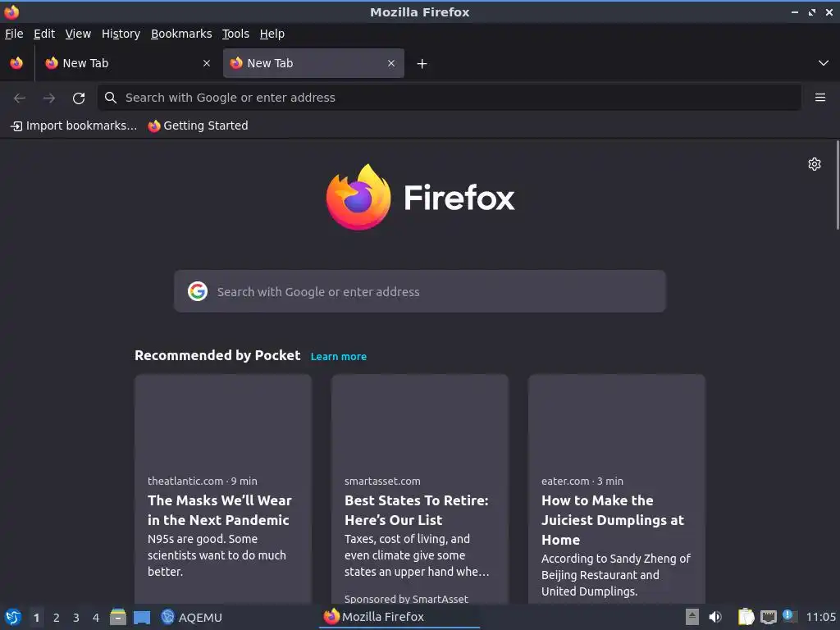Click show desktop taskbar icon
Viewport: 840px width, 630px height.
coord(142,618)
